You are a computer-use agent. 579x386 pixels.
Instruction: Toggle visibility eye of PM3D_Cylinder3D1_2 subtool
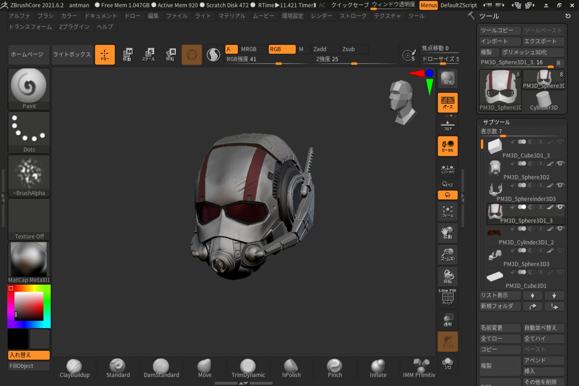pyautogui.click(x=560, y=229)
